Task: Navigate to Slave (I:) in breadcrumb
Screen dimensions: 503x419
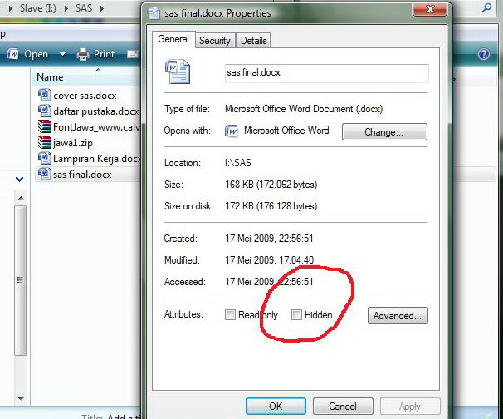Action: point(38,8)
